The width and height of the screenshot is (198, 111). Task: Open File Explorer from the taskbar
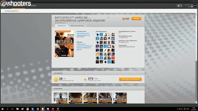tap(17, 109)
